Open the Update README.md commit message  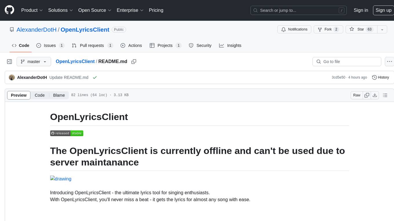[x=69, y=78]
